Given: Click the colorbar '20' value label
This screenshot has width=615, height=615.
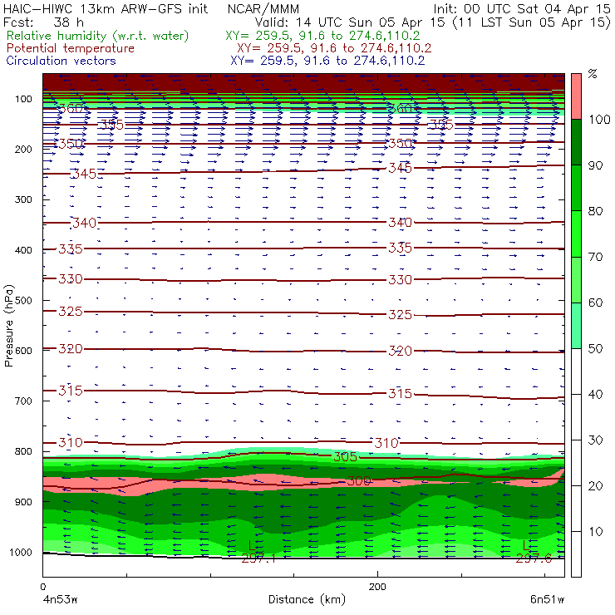Looking at the screenshot, I should pyautogui.click(x=595, y=486).
